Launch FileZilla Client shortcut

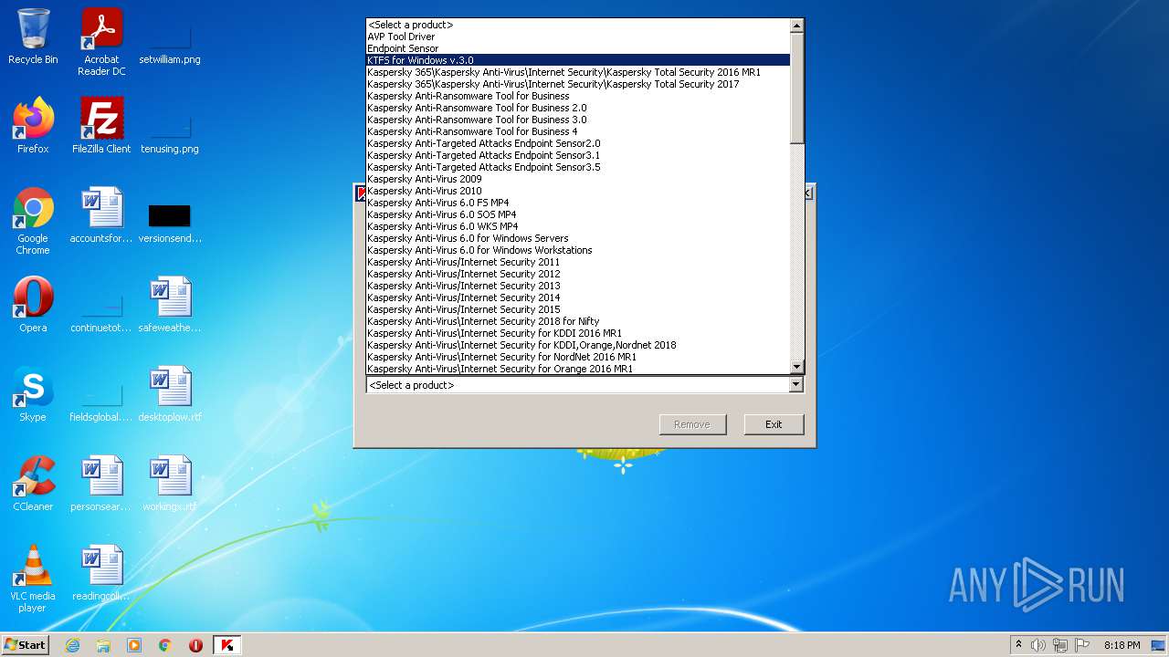pos(101,126)
